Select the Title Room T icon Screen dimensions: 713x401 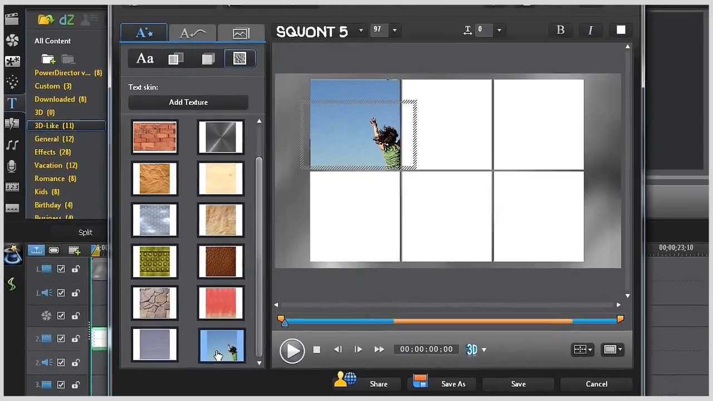click(x=12, y=103)
